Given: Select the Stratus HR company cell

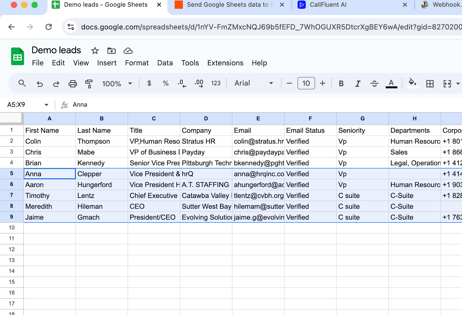Looking at the screenshot, I should click(x=206, y=141).
